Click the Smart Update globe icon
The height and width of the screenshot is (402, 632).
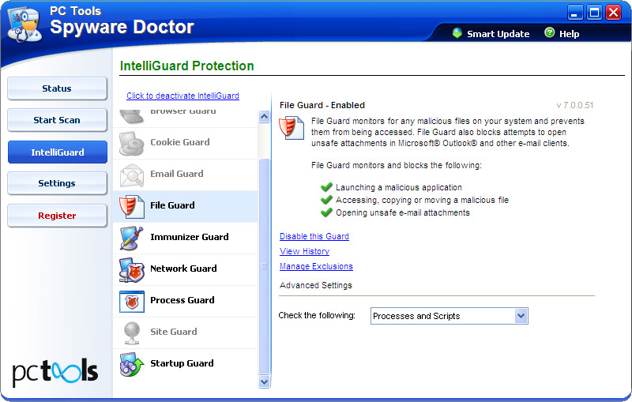pos(457,33)
